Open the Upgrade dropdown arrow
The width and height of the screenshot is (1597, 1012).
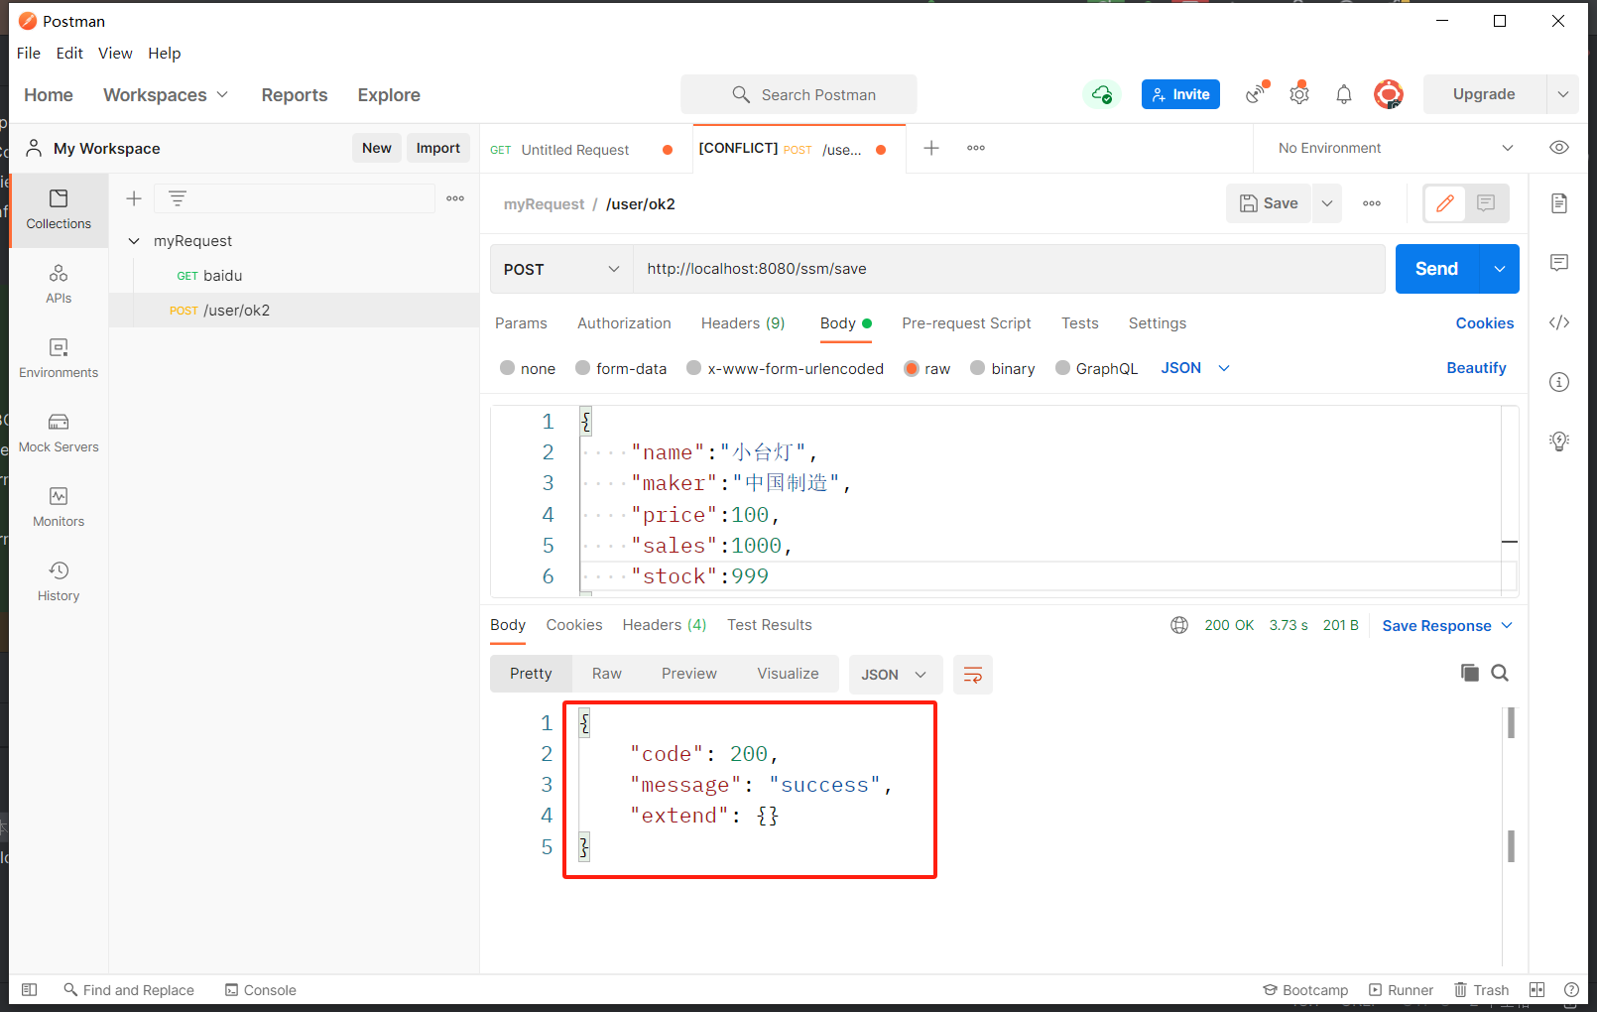click(1563, 94)
